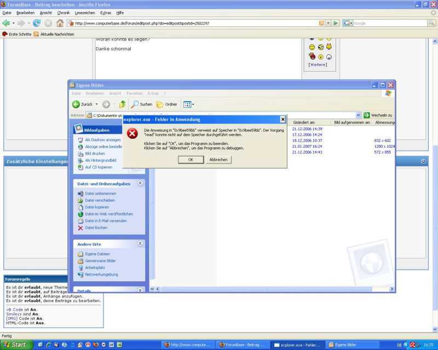Open Erste Schritte bookmark
The height and width of the screenshot is (350, 438).
[x=17, y=34]
